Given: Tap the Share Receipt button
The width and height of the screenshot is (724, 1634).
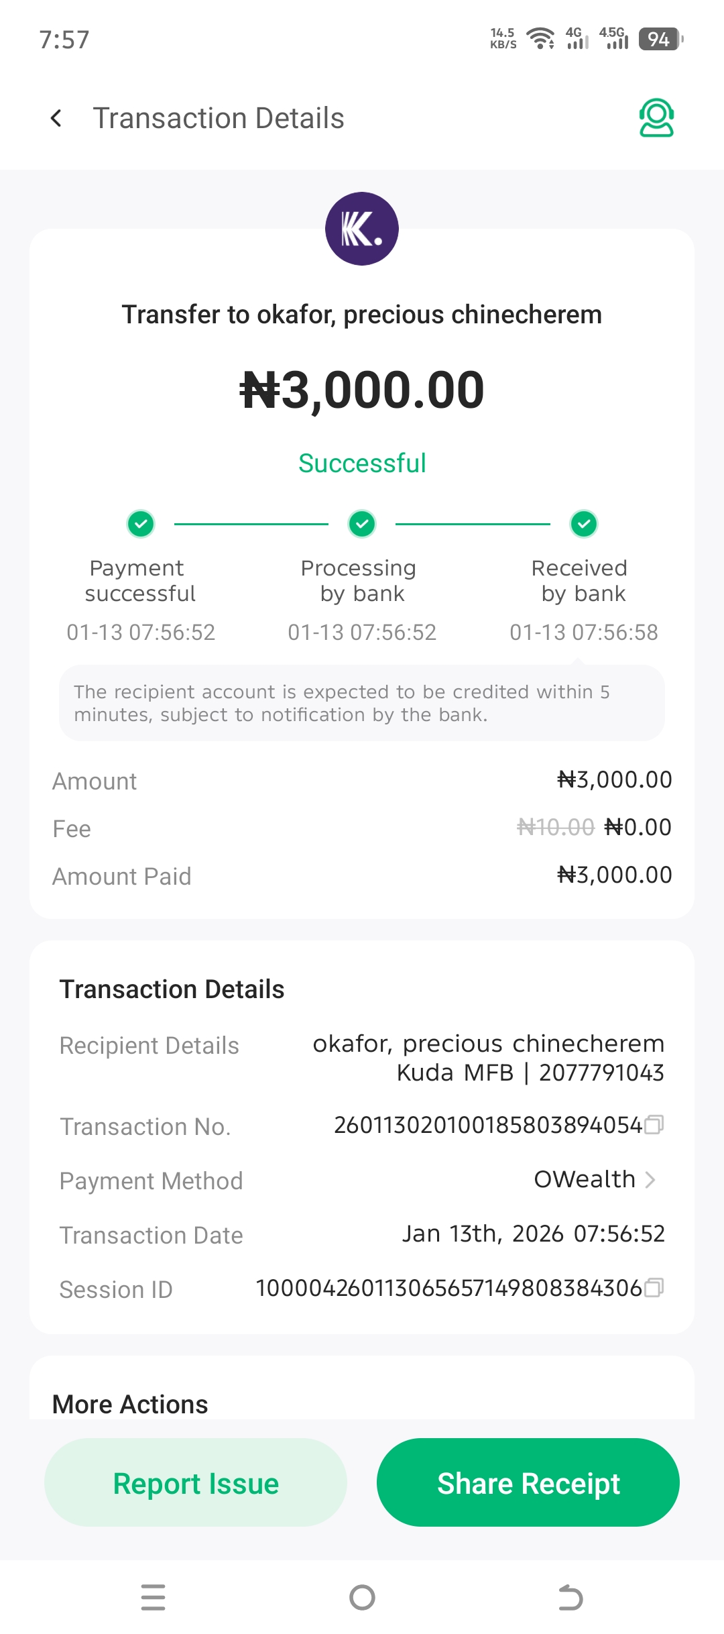Looking at the screenshot, I should [x=528, y=1483].
